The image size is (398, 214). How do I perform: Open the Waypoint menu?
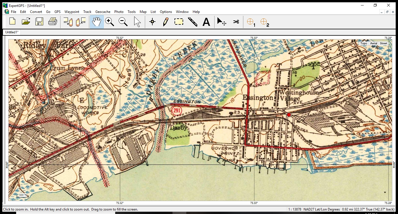tap(72, 12)
